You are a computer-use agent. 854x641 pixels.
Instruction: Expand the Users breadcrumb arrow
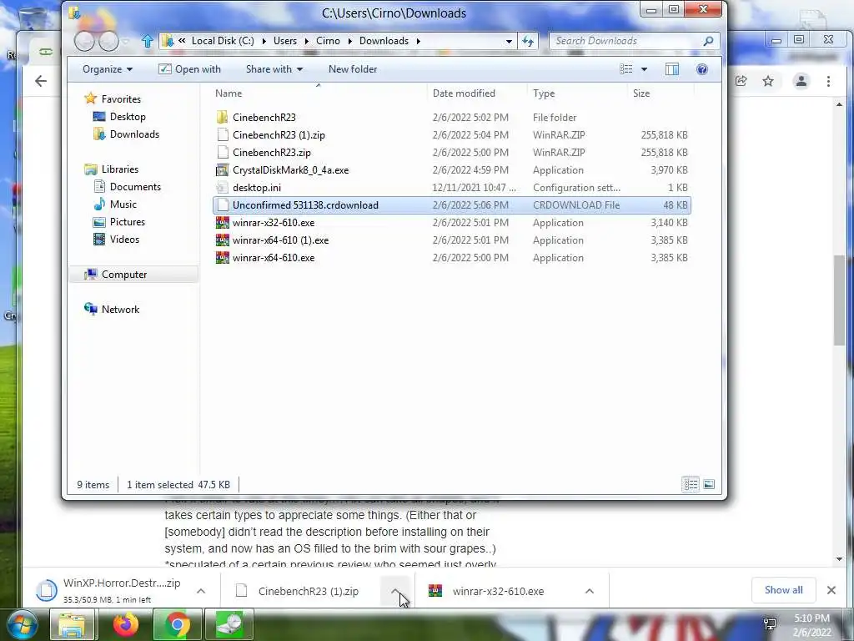point(307,41)
